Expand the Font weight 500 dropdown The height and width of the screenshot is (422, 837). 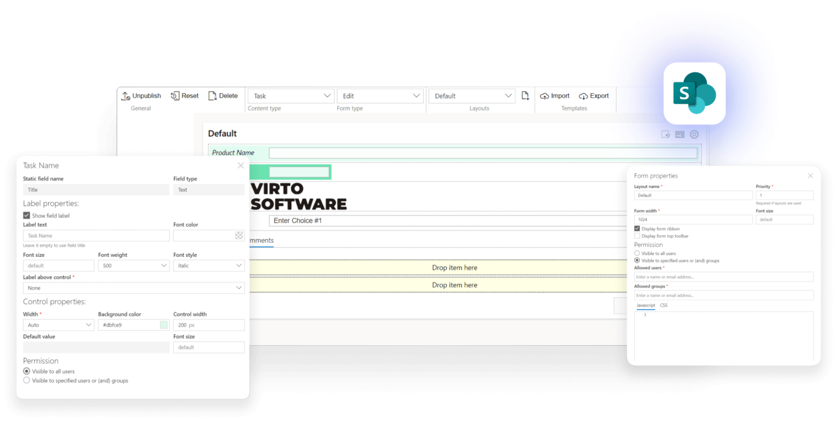pos(133,266)
